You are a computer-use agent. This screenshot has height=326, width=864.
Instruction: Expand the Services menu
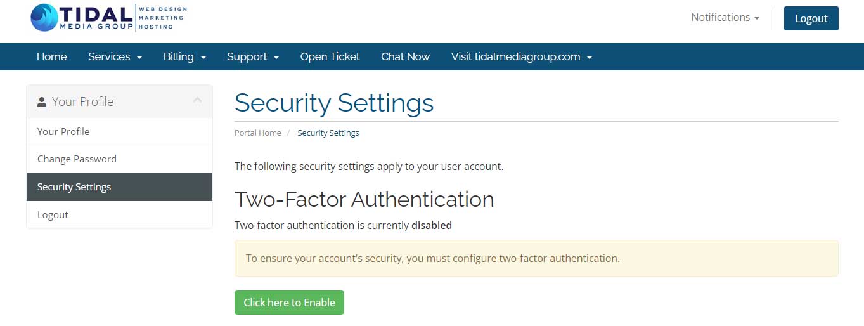point(115,57)
